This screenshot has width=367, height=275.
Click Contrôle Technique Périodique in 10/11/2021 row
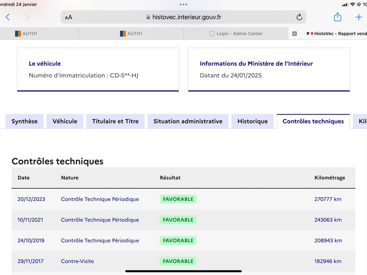click(100, 220)
